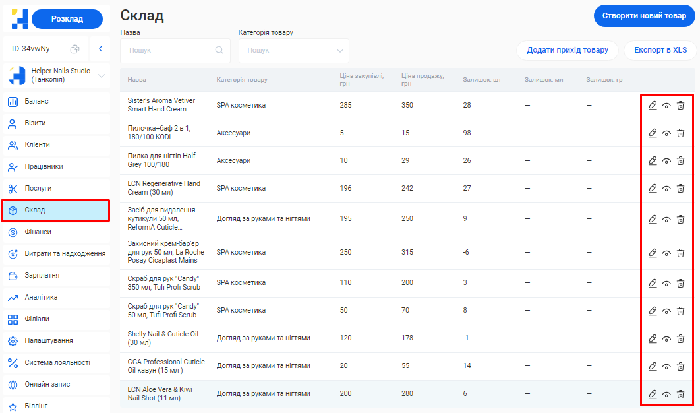This screenshot has height=413, width=700.
Task: Click trash icon for Shelly Nail & Cuticle Oil
Action: click(680, 338)
